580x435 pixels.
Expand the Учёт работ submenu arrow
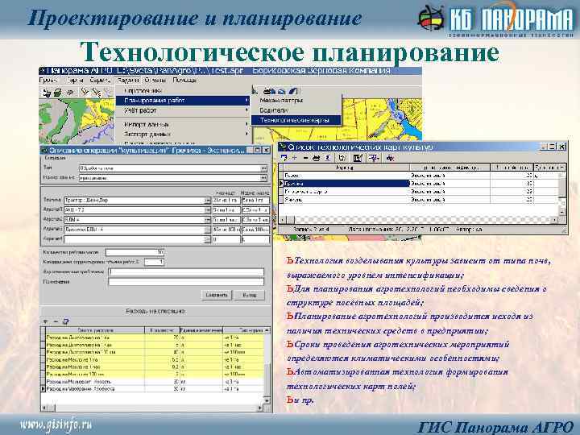[x=246, y=110]
